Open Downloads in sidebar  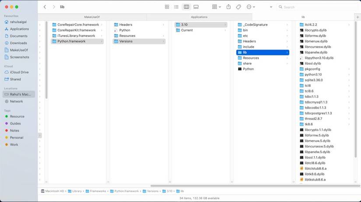[18, 43]
